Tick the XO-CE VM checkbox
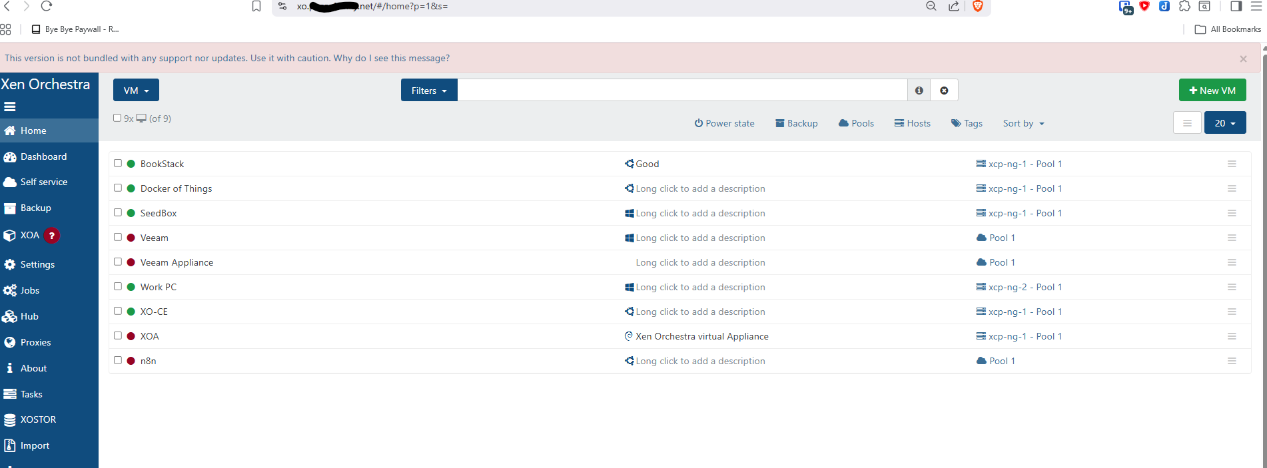 [x=118, y=311]
